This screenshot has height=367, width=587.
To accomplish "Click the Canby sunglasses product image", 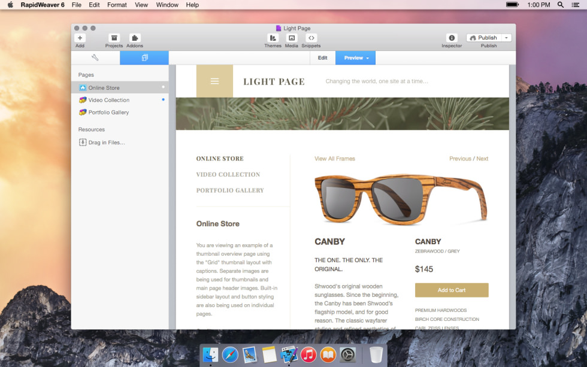I will click(x=401, y=199).
